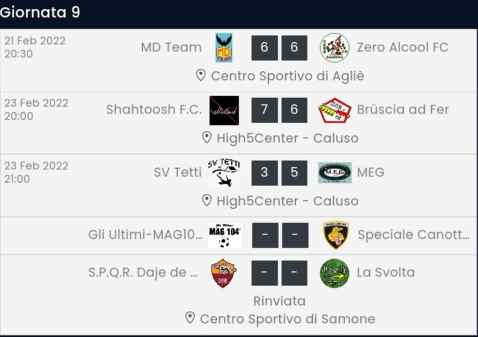
Task: Select the Brüscia ad Fer team badge
Action: tap(335, 110)
